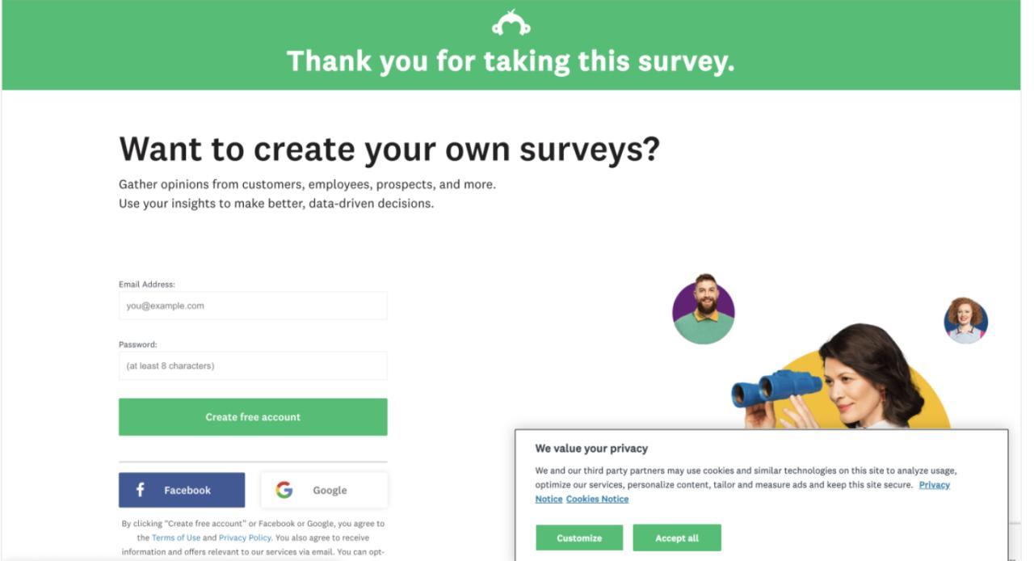This screenshot has height=561, width=1034.
Task: Click the "Want to create your own surveys?" heading
Action: click(x=389, y=150)
